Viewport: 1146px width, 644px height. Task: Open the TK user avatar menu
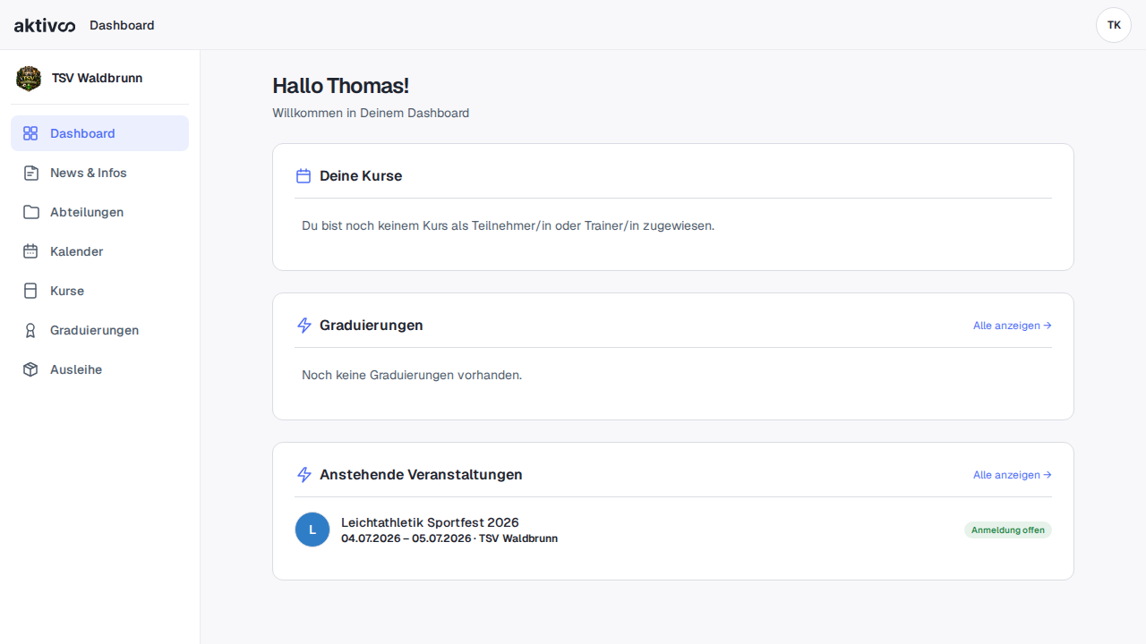[1114, 25]
